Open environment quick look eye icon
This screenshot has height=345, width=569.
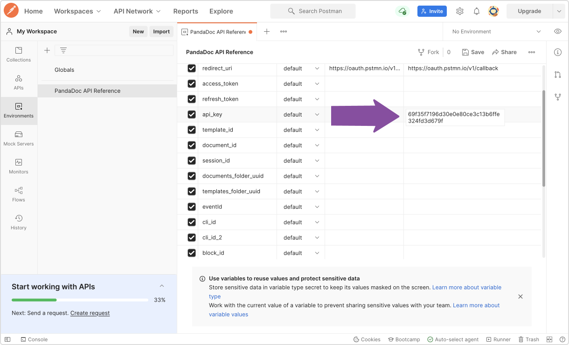click(x=557, y=32)
